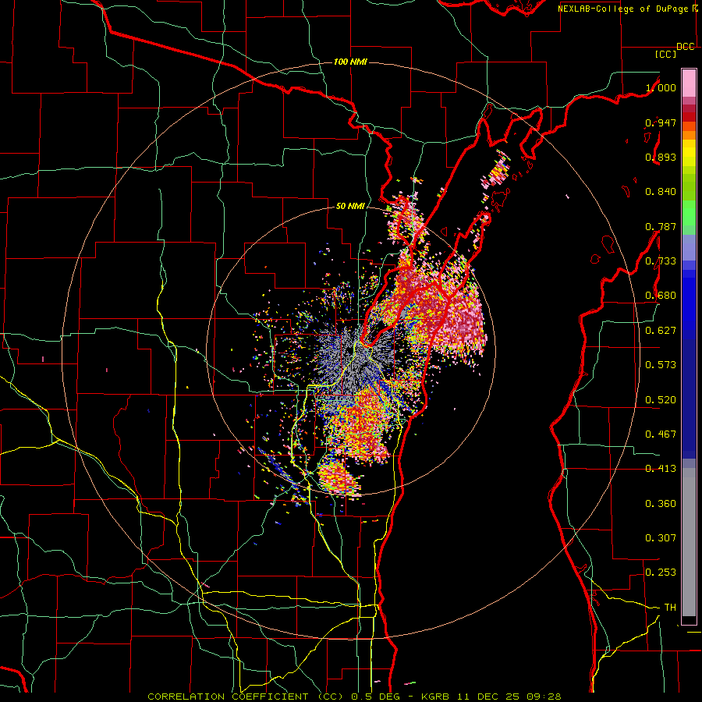Click the light pink top segment of color bar

[x=689, y=83]
